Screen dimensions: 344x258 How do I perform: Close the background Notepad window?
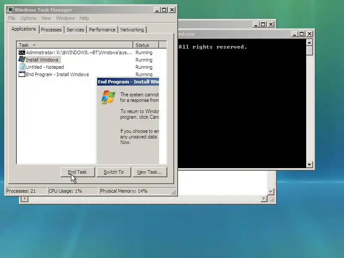tap(271, 25)
